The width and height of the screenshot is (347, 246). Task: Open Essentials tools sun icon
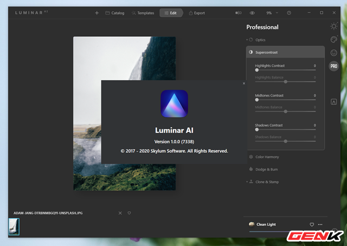pyautogui.click(x=334, y=27)
